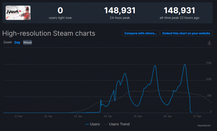
Task: Click the chart download icon
Action: pyautogui.click(x=209, y=43)
